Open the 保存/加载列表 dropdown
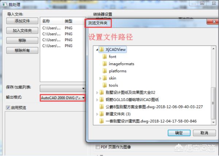This screenshot has height=156, width=219. (x=62, y=88)
